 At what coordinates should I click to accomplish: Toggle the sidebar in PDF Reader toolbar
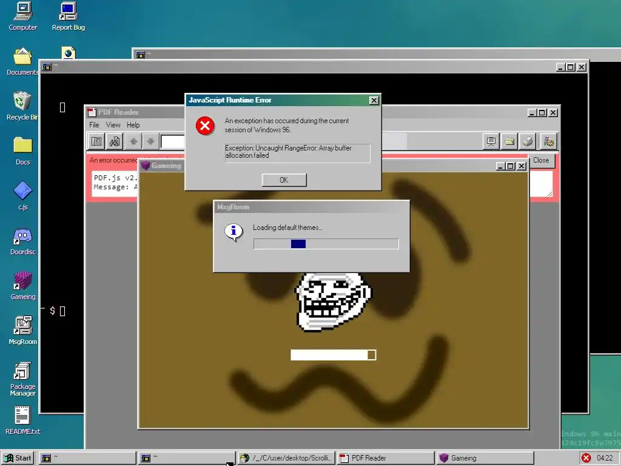point(96,141)
